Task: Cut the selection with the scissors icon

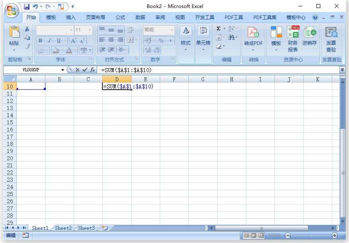Action: tap(27, 29)
